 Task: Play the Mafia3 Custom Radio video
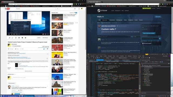click(x=9, y=34)
